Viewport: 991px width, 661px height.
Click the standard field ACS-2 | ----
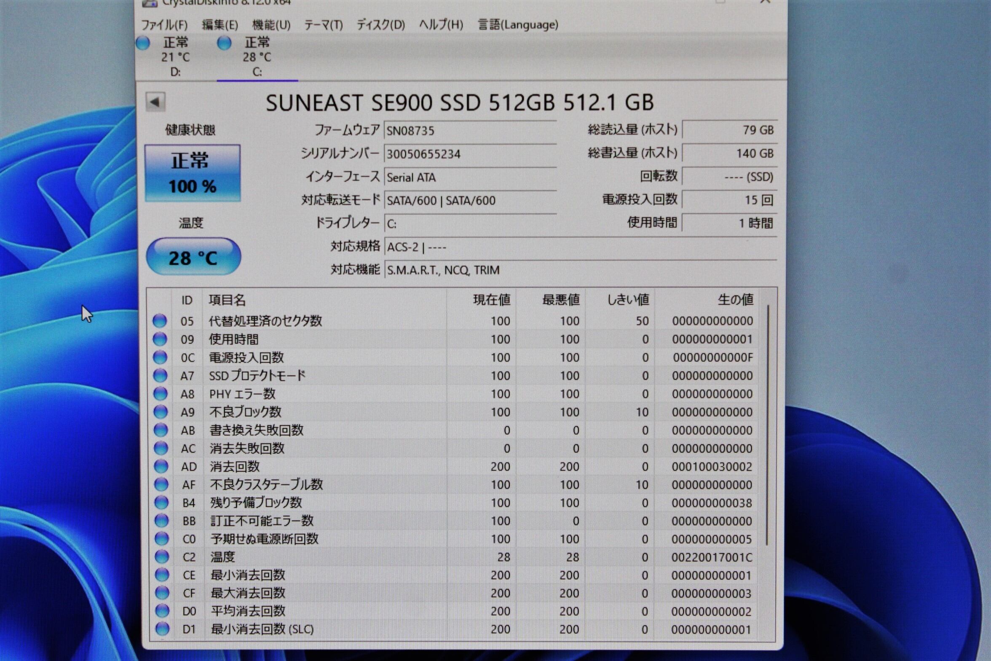581,247
